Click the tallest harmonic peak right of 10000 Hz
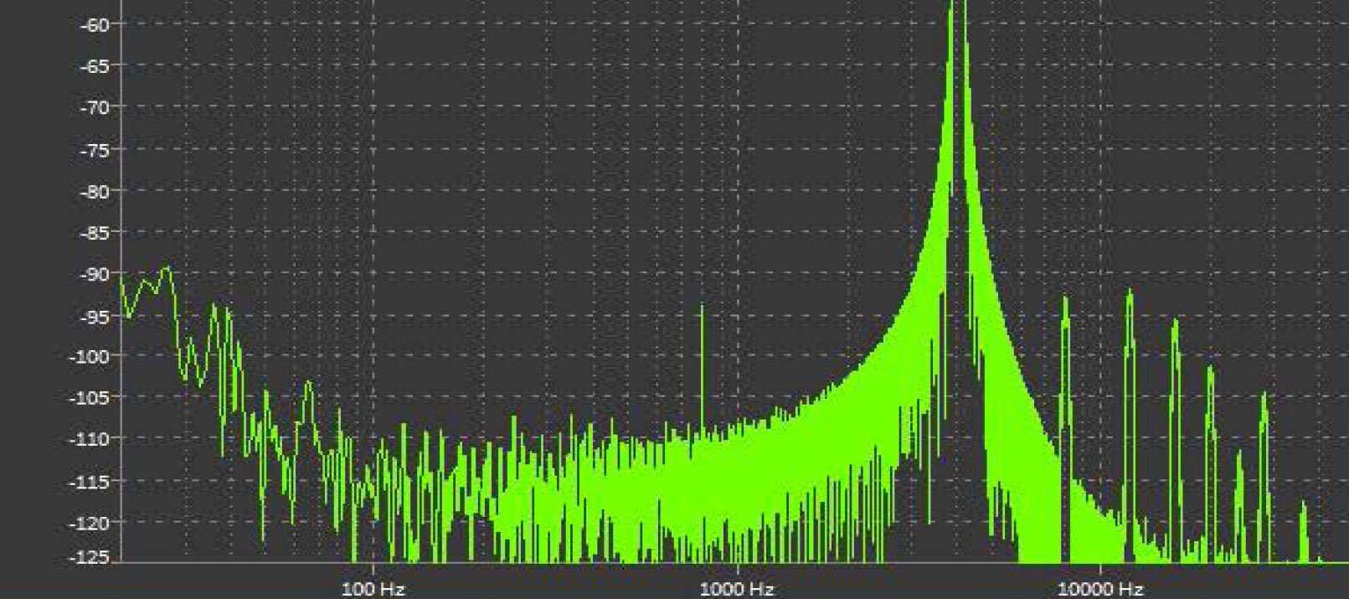The image size is (1349, 599). [1129, 295]
